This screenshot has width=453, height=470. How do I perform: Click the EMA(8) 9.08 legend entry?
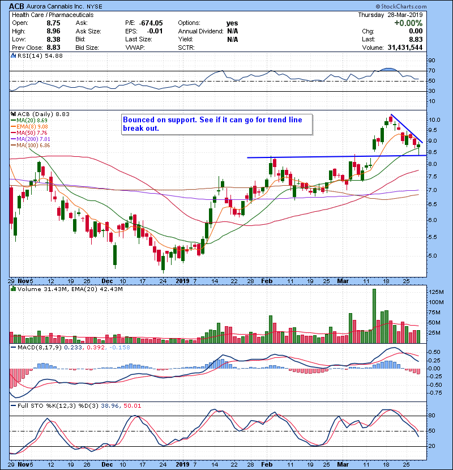[32, 126]
